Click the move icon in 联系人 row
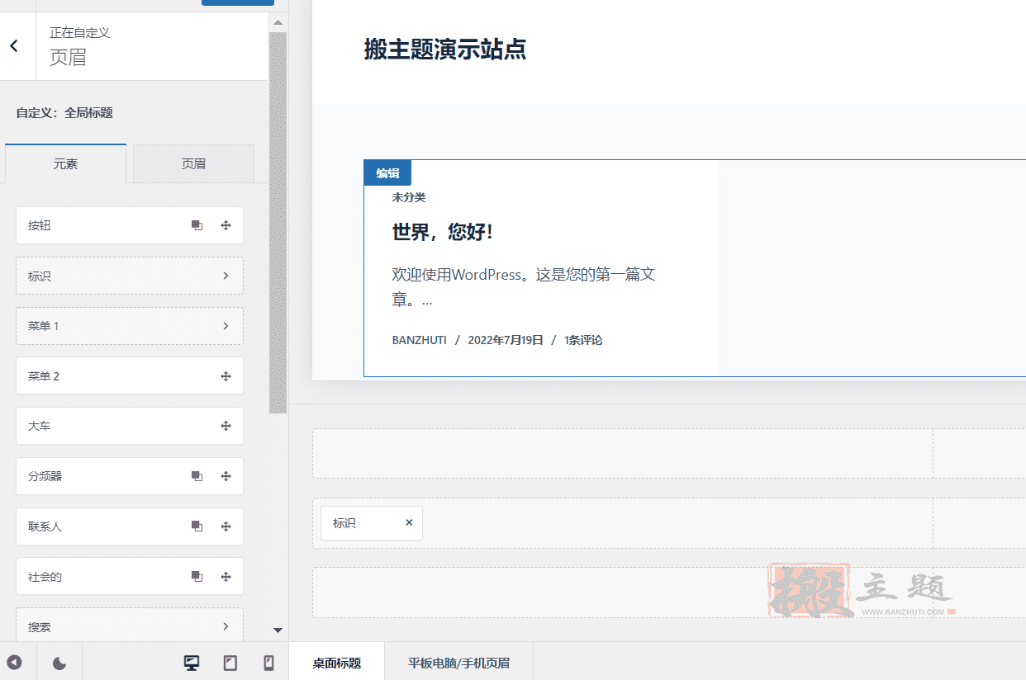Viewport: 1026px width, 680px height. 226,527
